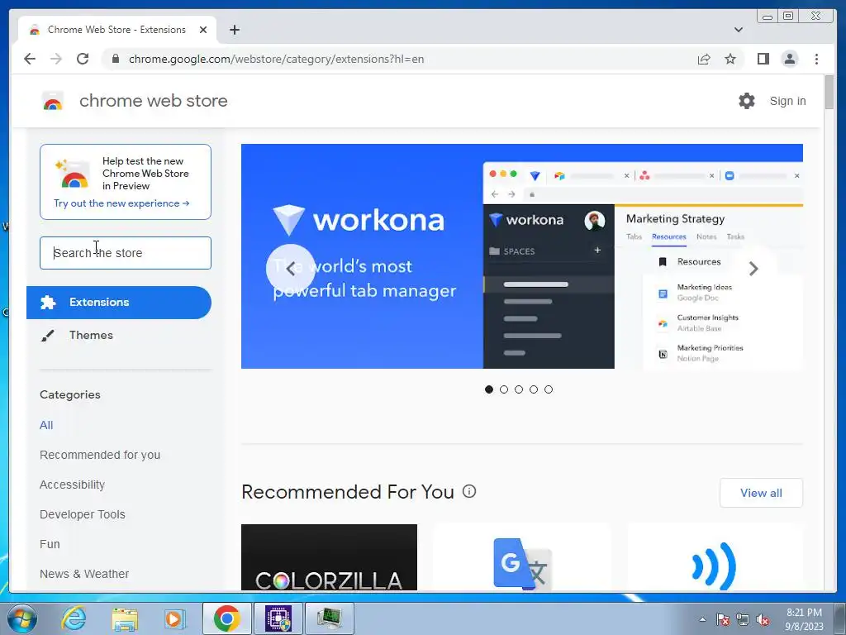The image size is (846, 635).
Task: Launch Internet Explorer from the taskbar
Action: point(74,618)
